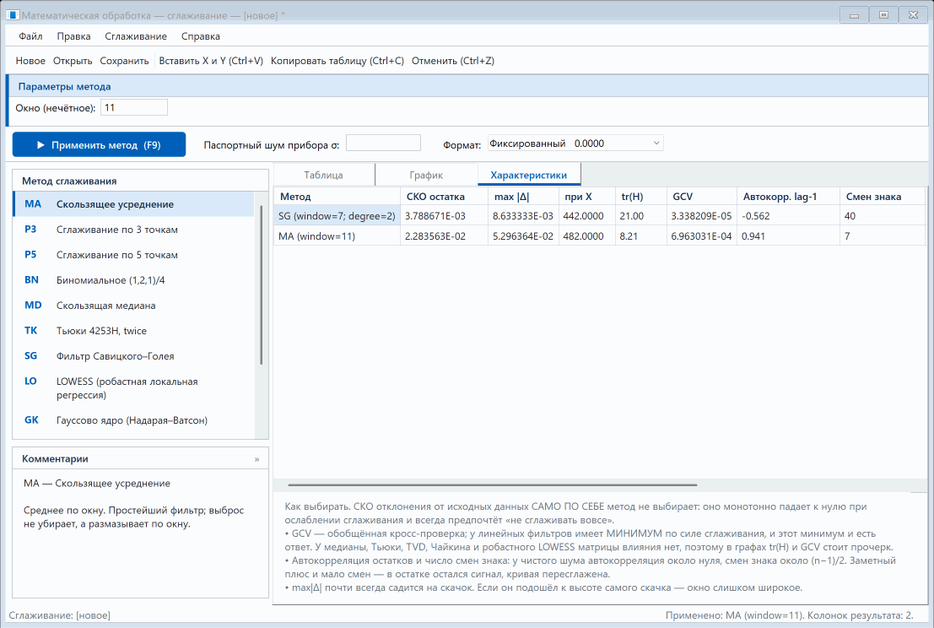
Task: Open the Справка menu
Action: click(201, 36)
